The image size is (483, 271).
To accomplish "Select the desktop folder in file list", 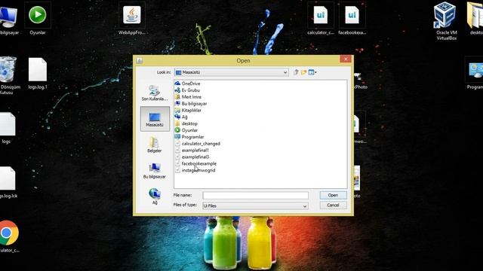I will (x=186, y=123).
